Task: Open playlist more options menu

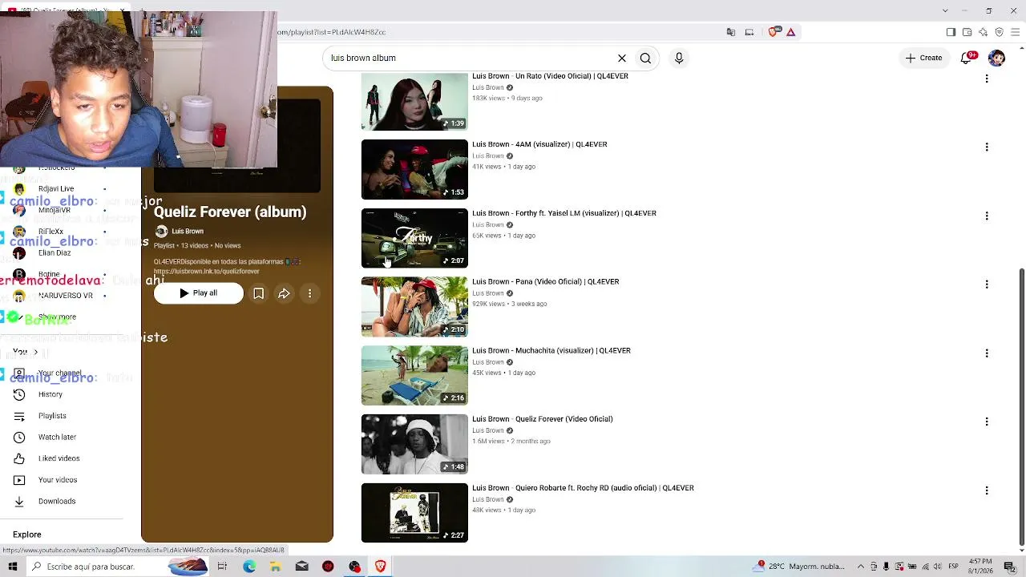Action: point(309,294)
